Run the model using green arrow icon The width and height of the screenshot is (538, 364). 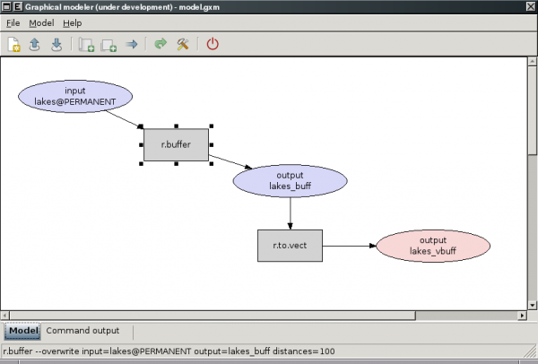point(161,43)
